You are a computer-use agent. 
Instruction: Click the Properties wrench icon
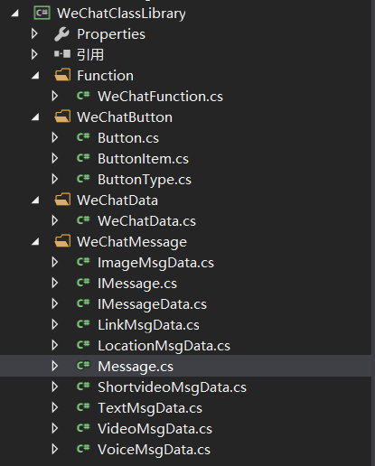coord(62,34)
